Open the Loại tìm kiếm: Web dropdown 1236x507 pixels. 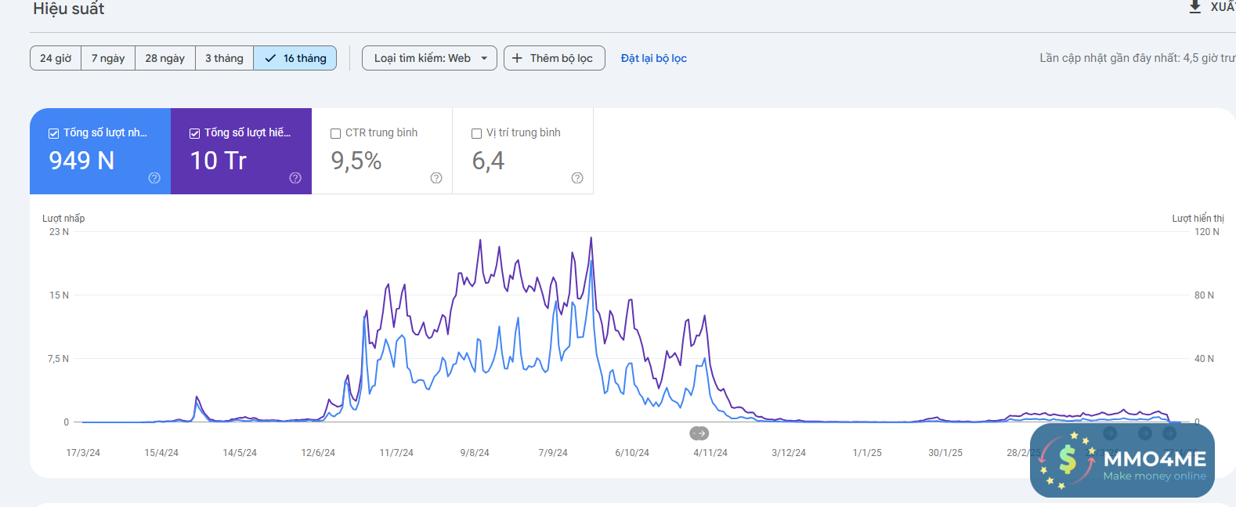click(x=422, y=58)
